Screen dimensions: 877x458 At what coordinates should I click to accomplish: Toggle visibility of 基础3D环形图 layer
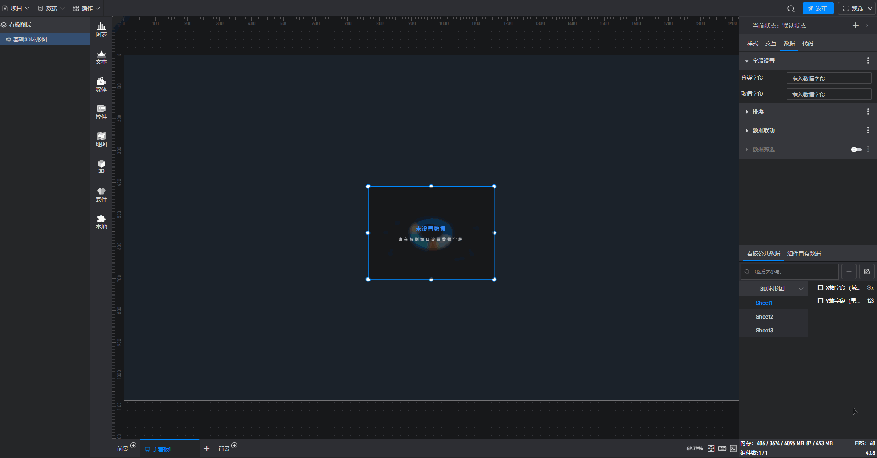point(8,39)
